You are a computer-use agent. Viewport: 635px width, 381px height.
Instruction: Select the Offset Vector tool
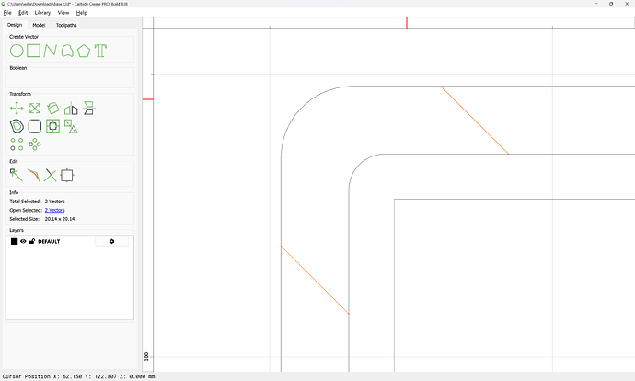click(17, 126)
